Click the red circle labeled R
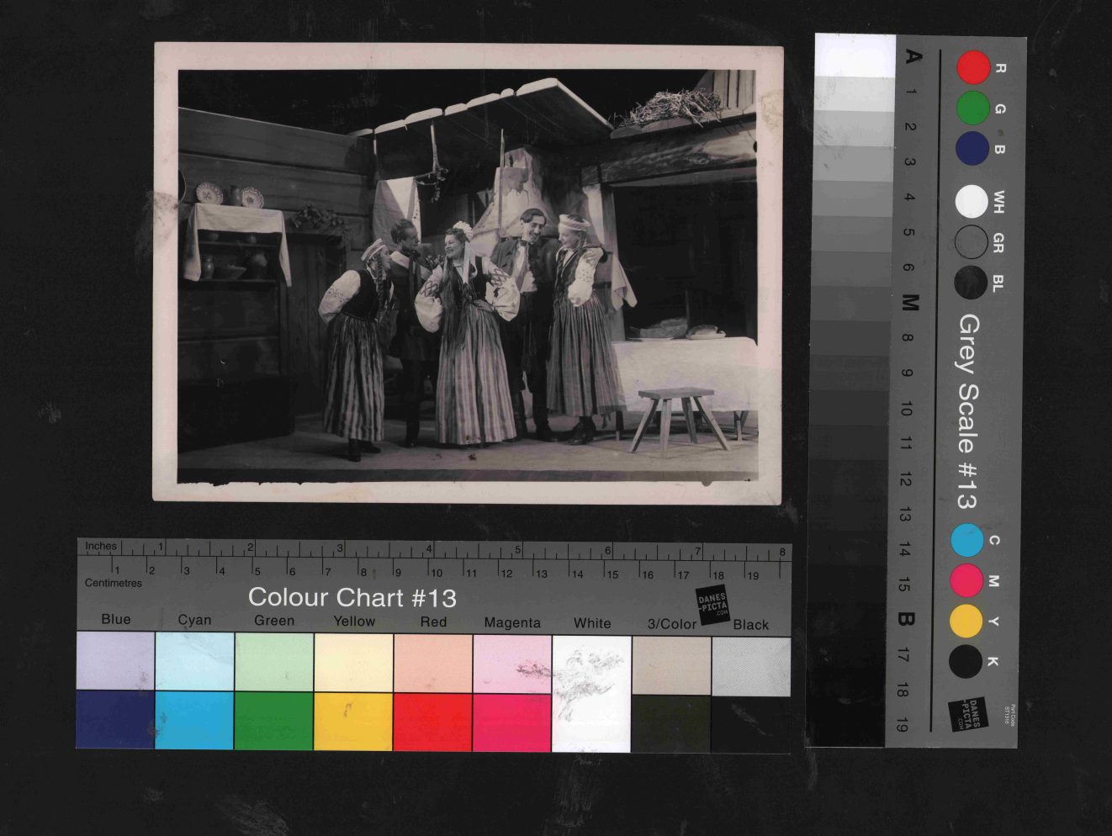Viewport: 1112px width, 836px height. point(972,67)
